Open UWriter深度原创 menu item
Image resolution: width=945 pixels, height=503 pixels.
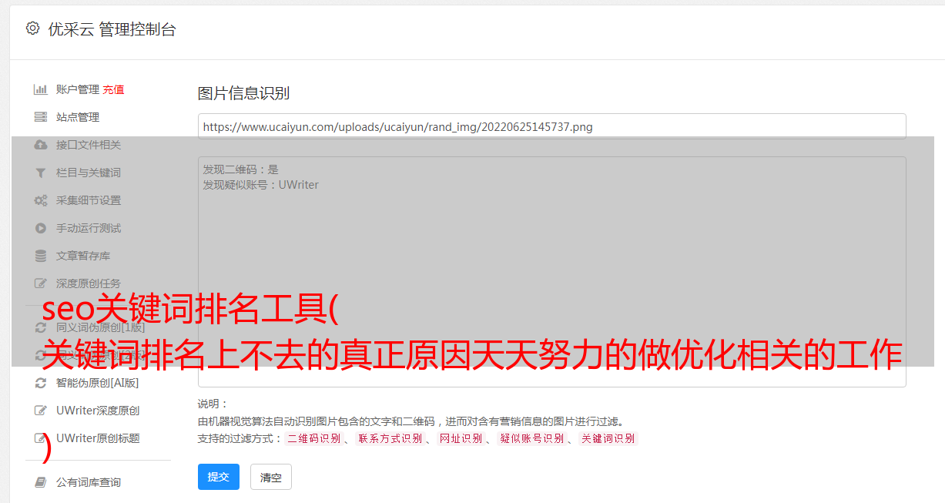tap(98, 411)
